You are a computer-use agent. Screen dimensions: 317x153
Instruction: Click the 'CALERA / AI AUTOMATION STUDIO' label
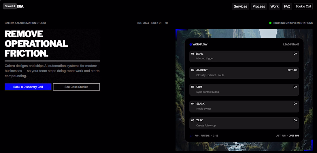click(25, 23)
